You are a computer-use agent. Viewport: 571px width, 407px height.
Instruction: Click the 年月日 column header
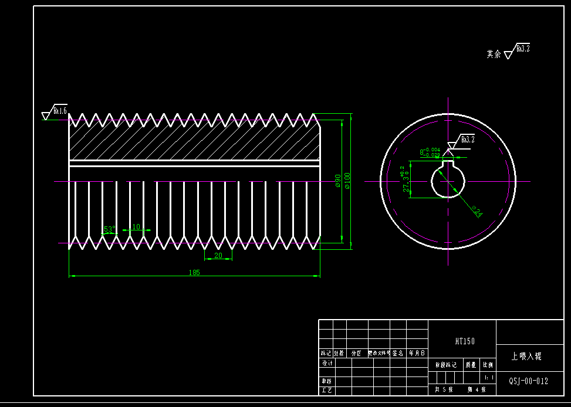(417, 353)
